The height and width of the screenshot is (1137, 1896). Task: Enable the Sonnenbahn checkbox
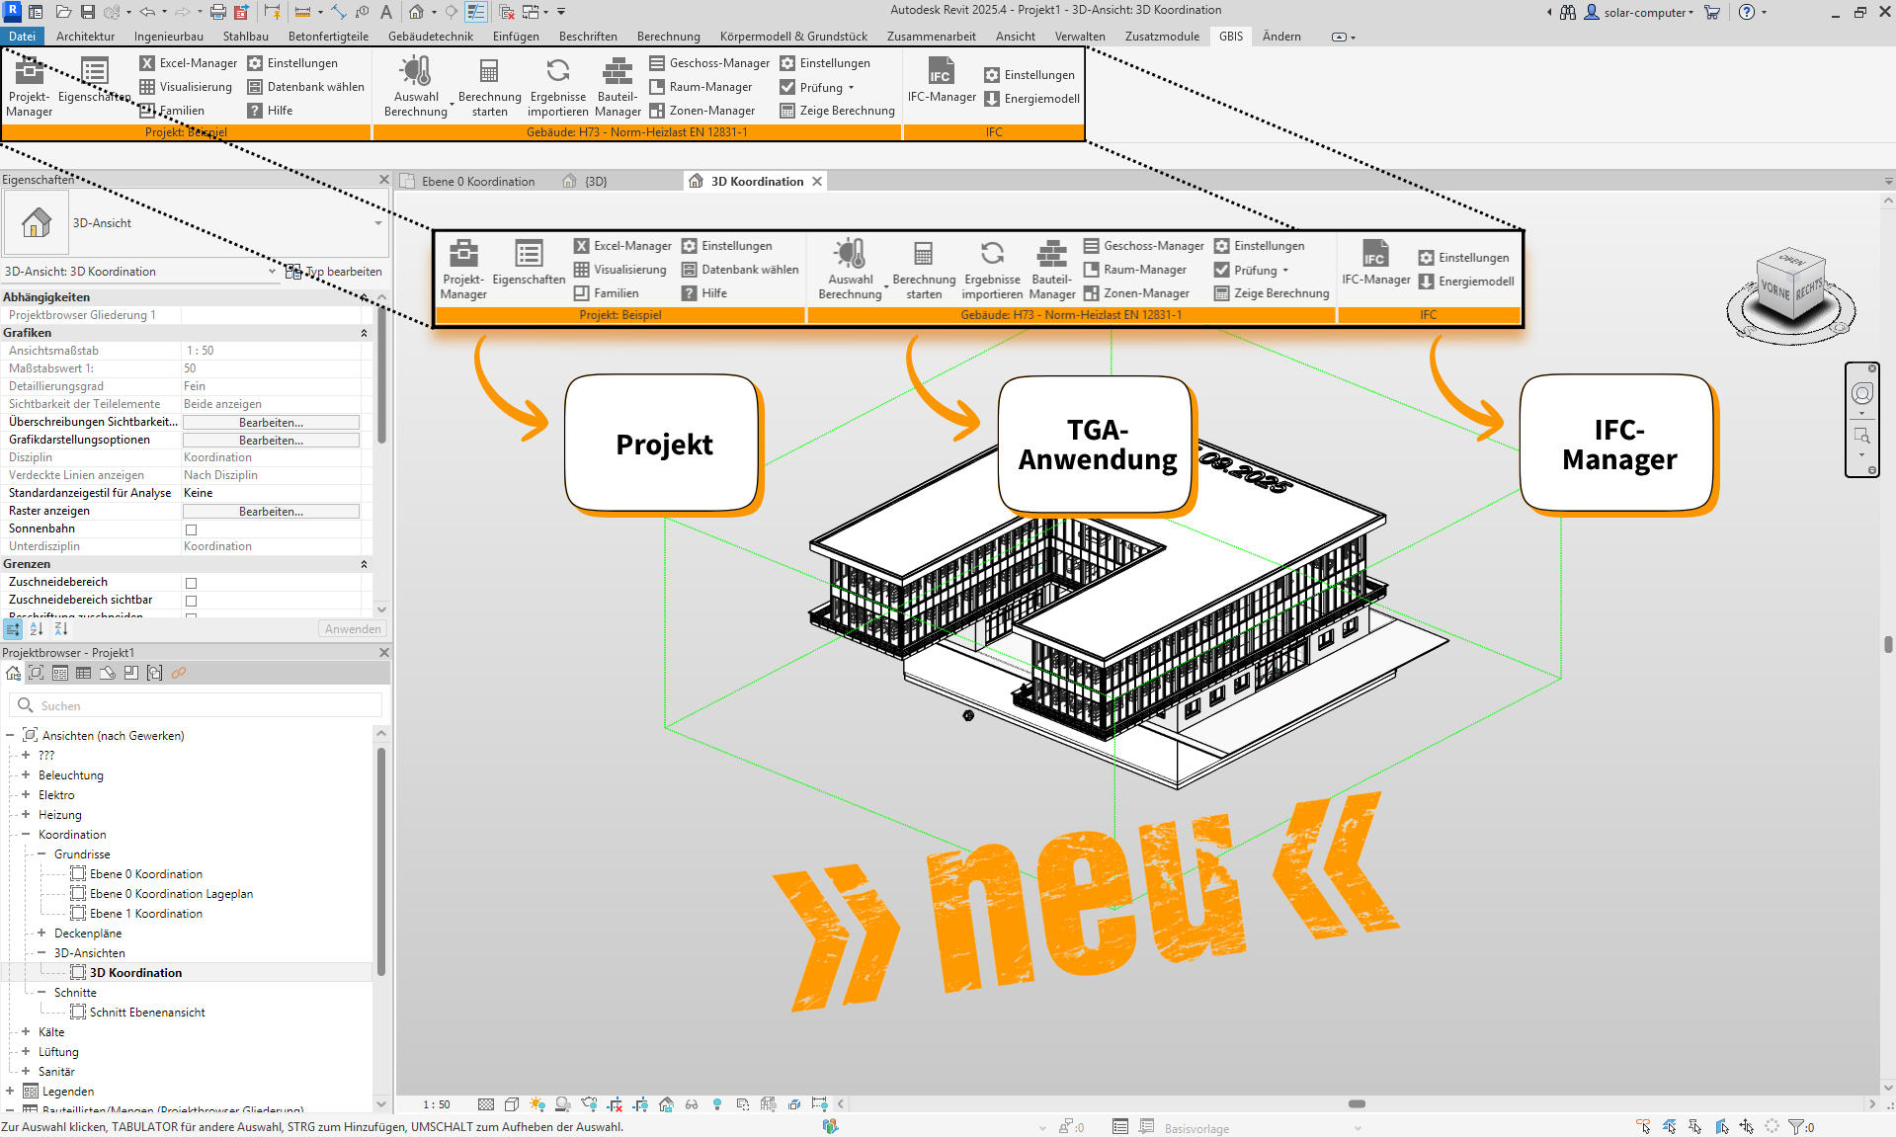point(192,529)
